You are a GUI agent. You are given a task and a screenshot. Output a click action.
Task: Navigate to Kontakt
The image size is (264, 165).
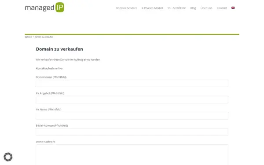tap(222, 8)
